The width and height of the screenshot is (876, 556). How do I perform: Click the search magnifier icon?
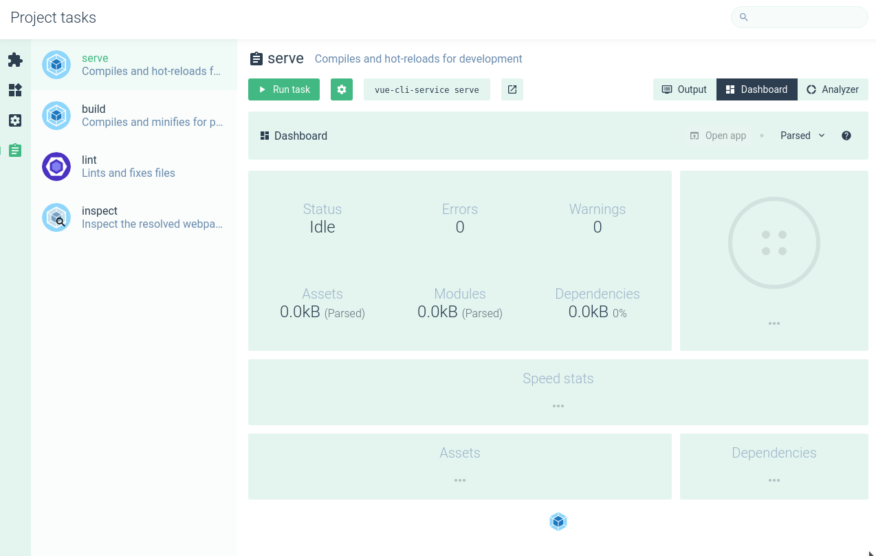[743, 17]
